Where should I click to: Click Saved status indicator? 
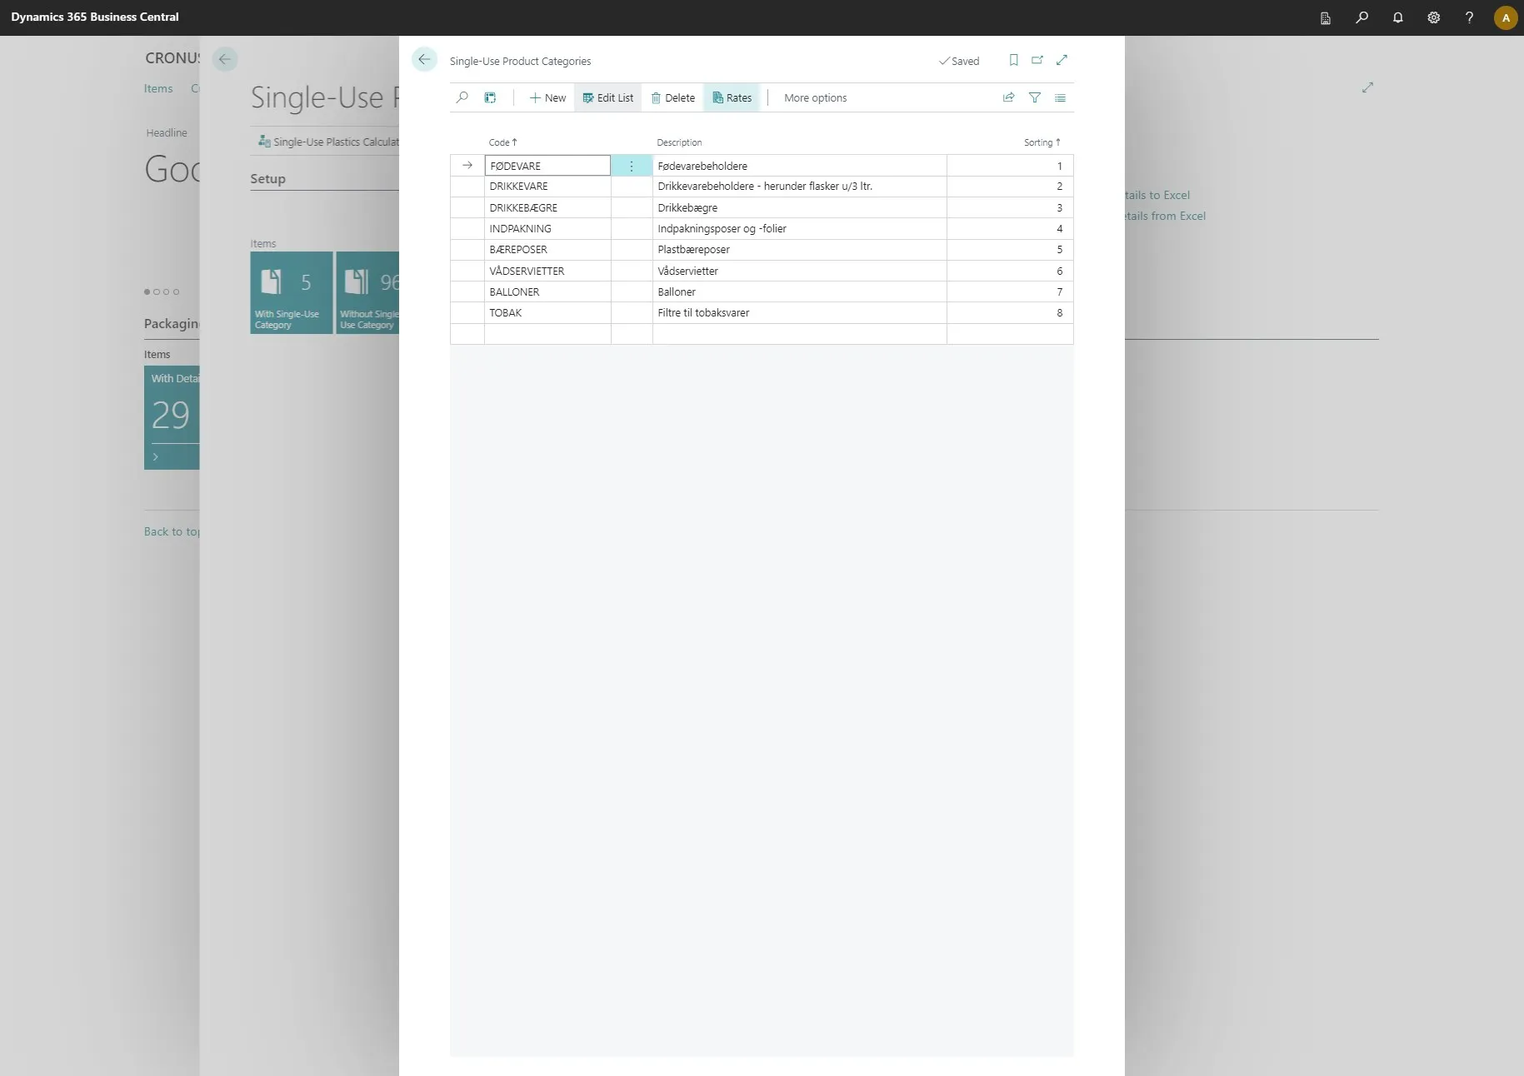959,61
